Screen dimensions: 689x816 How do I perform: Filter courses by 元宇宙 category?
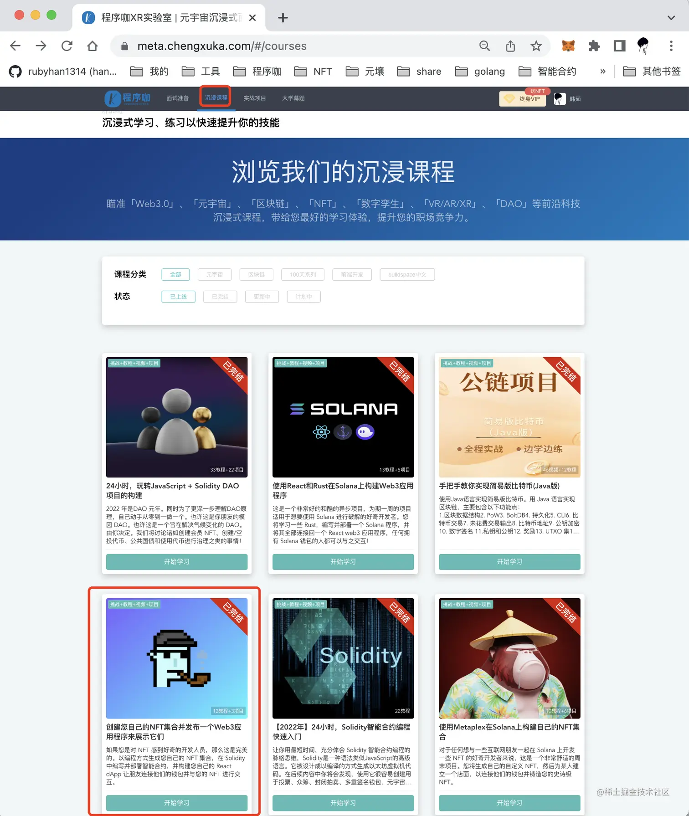(x=214, y=275)
